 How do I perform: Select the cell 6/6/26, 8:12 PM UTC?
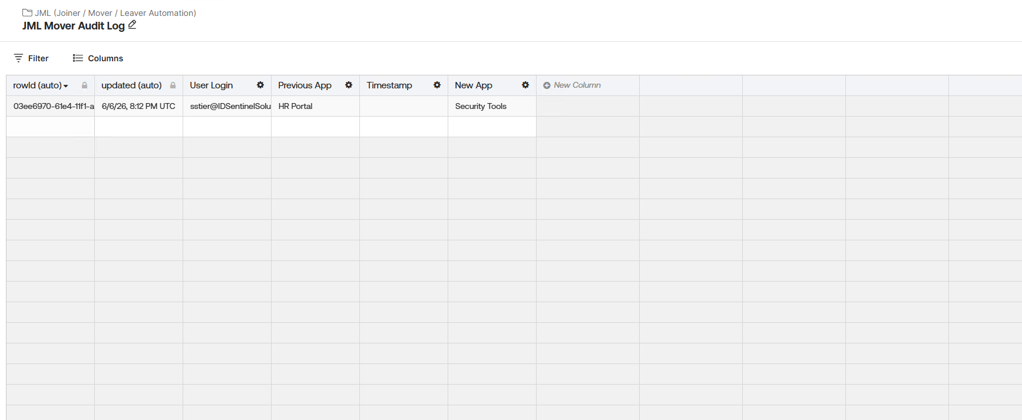(x=138, y=106)
